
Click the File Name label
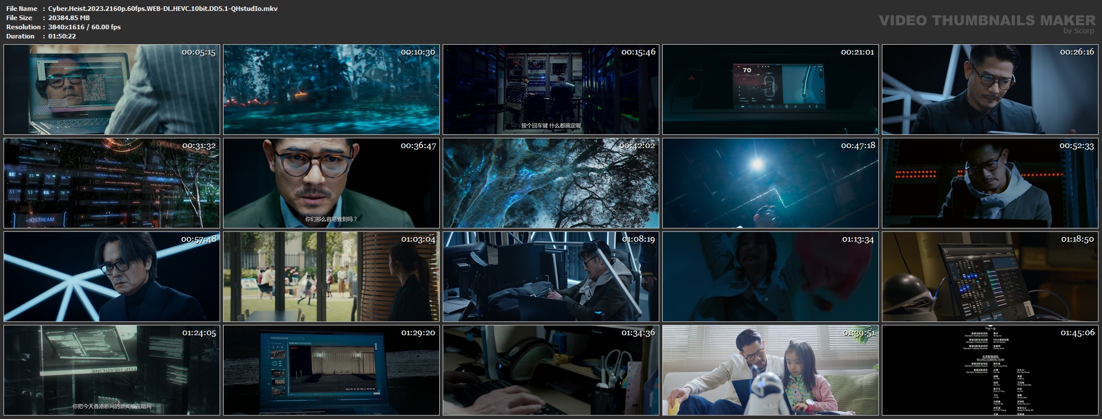22,9
